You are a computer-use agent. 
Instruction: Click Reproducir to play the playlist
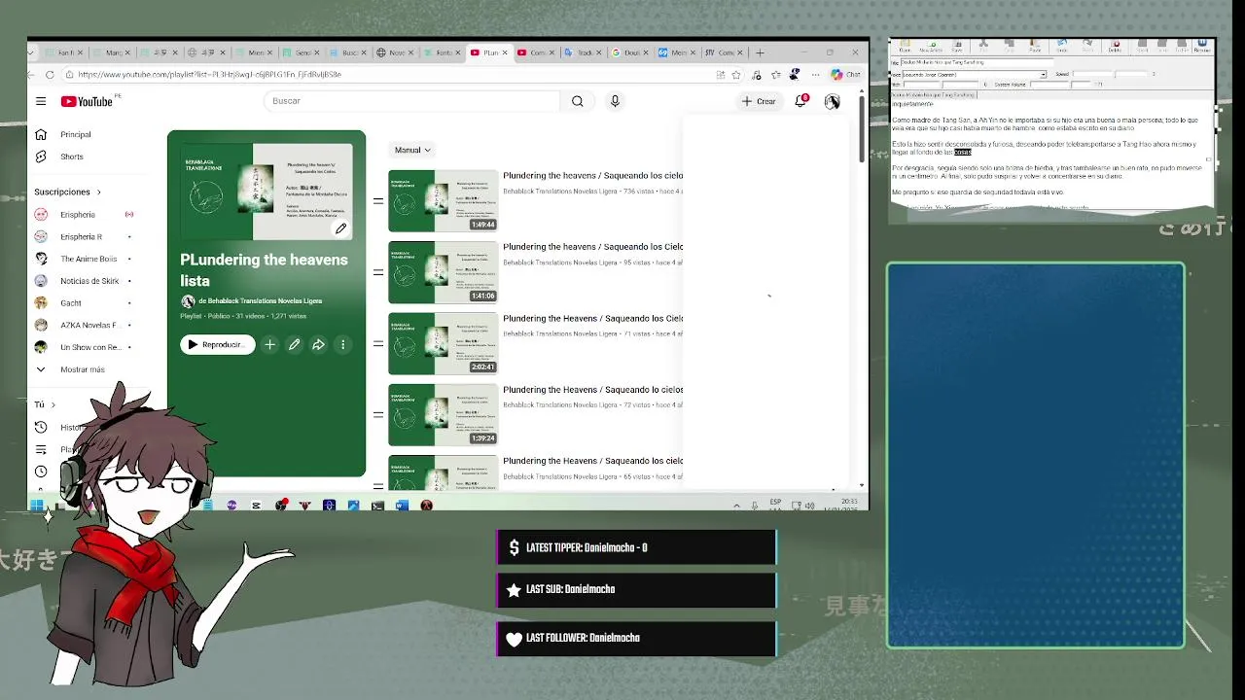tap(218, 344)
